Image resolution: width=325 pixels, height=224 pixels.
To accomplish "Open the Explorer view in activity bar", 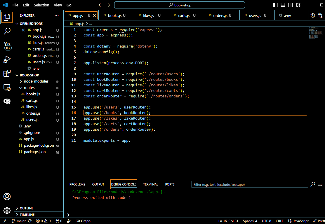I will (x=7, y=17).
